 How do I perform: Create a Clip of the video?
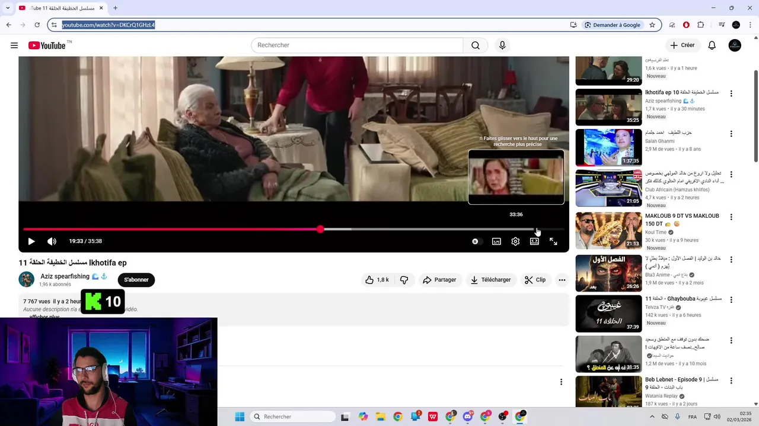coord(535,280)
